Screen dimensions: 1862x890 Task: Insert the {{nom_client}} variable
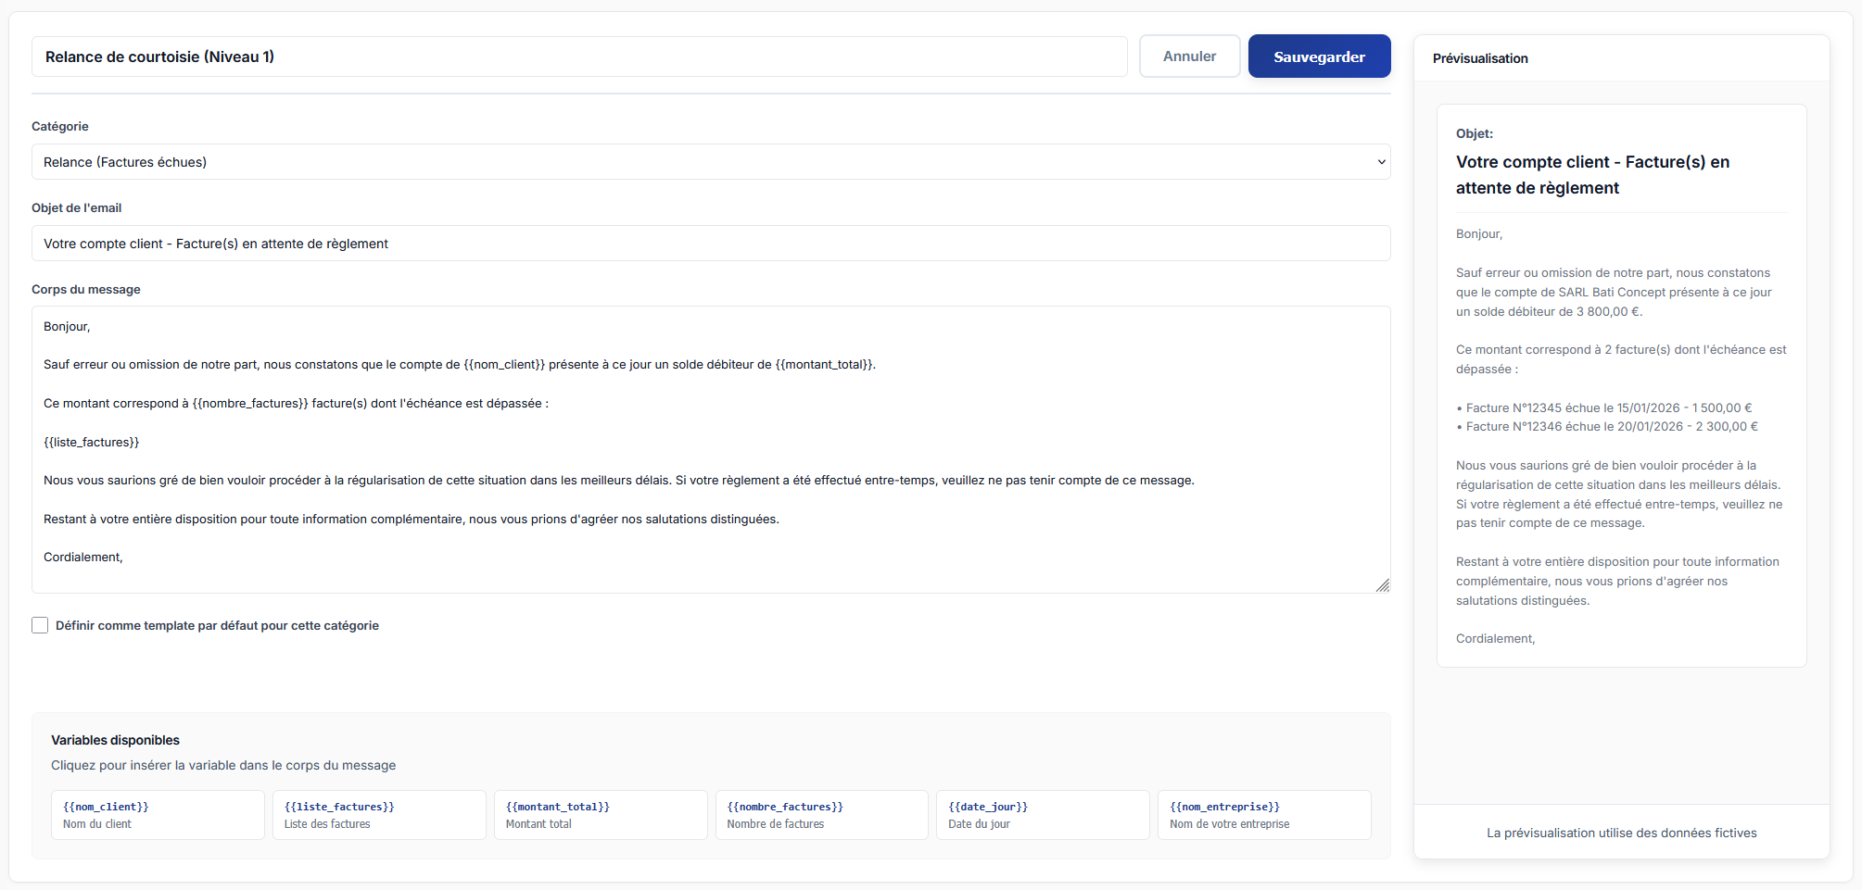tap(158, 815)
